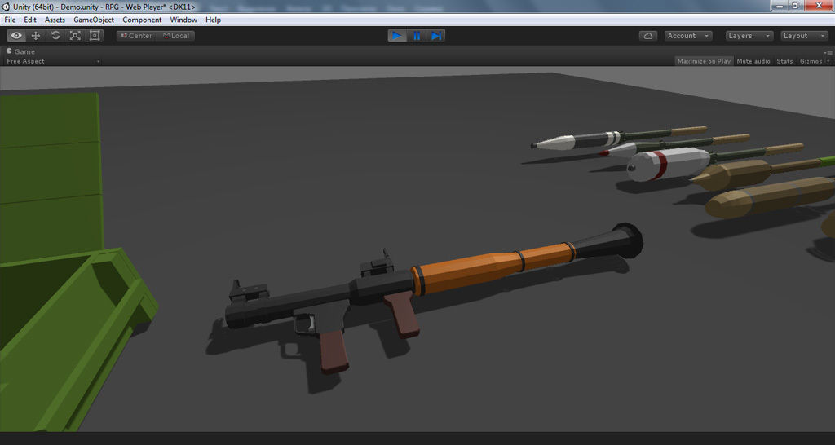Select the Move tool
The image size is (835, 445).
36,36
